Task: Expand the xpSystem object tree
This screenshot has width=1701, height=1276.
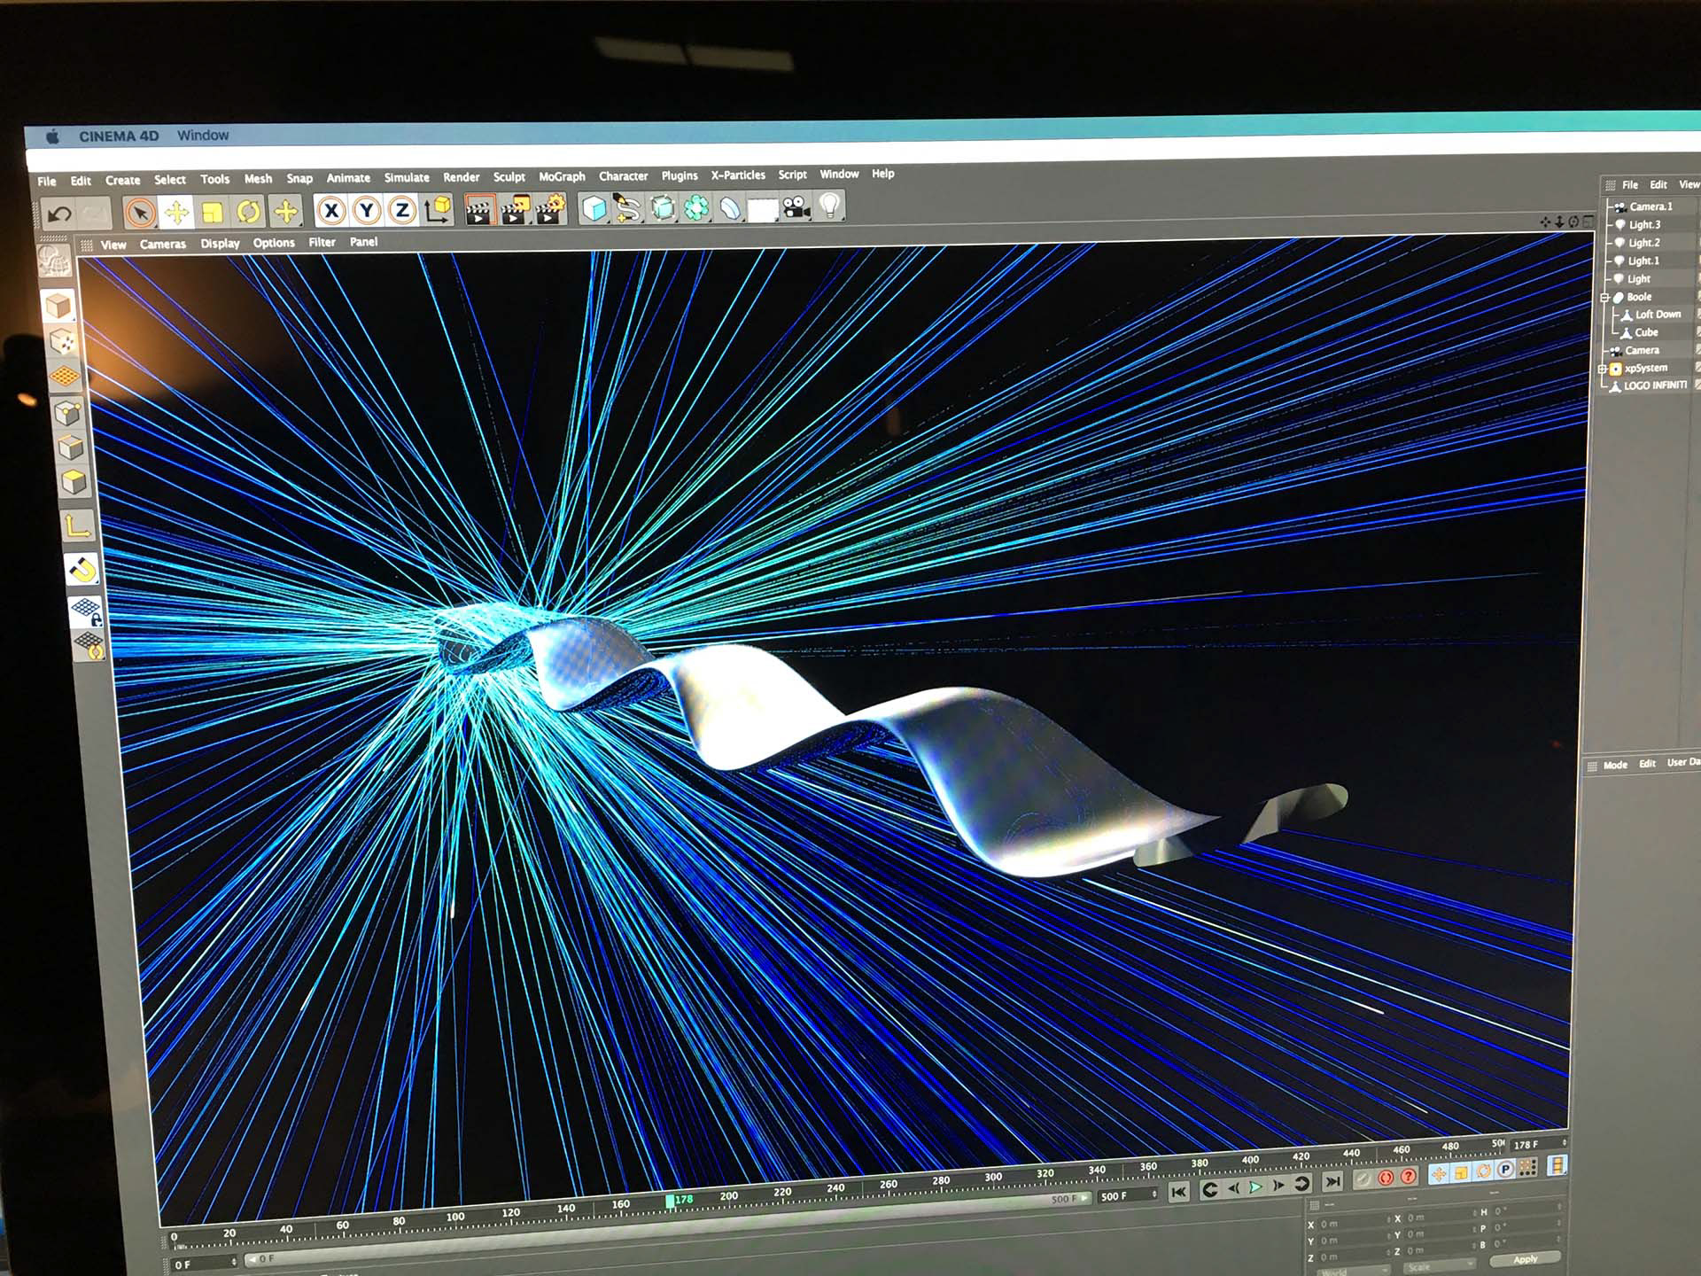Action: (1603, 369)
